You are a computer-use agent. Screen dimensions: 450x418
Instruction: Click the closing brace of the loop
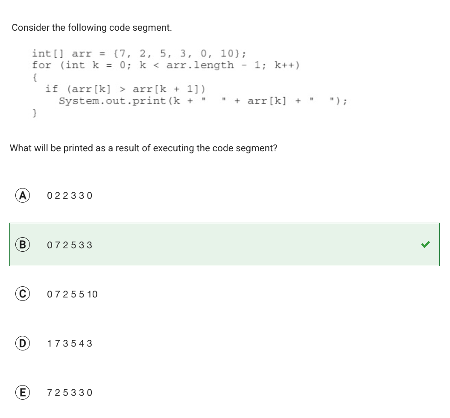click(35, 112)
